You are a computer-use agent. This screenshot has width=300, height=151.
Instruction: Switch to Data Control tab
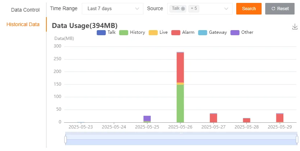(25, 10)
